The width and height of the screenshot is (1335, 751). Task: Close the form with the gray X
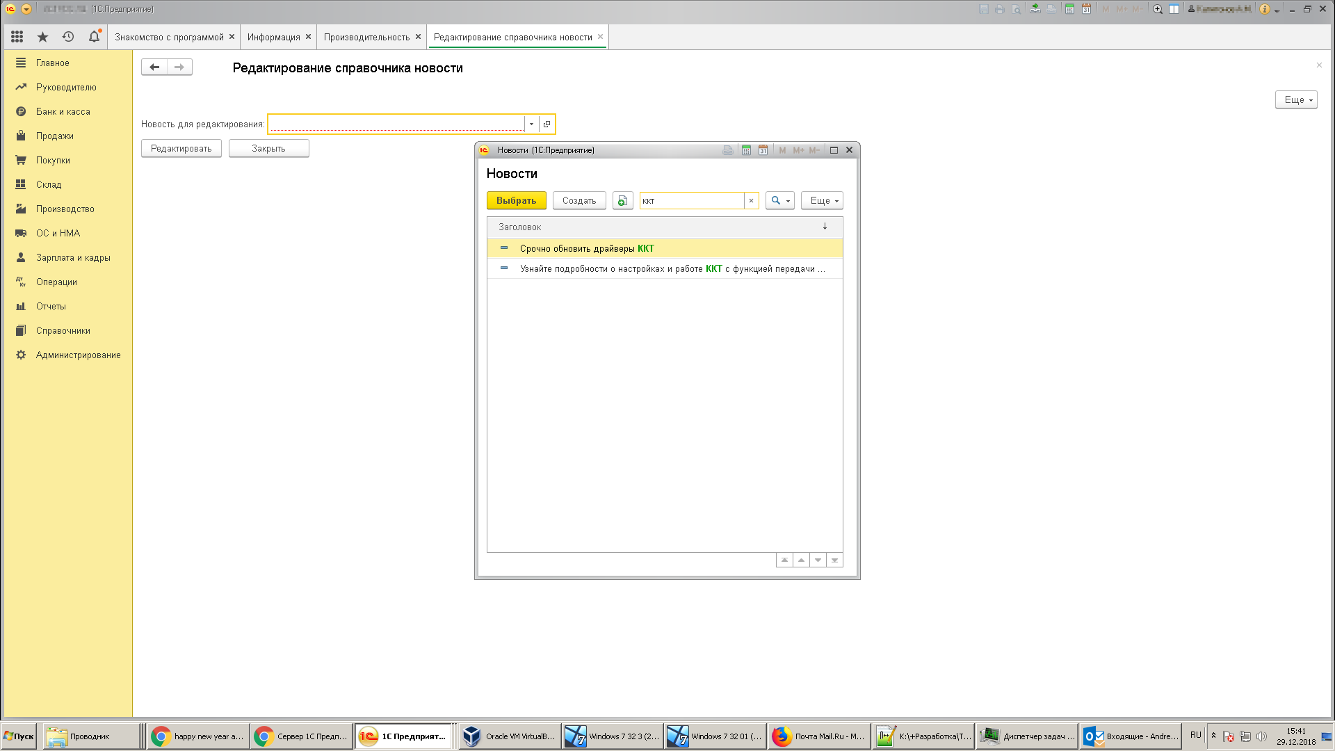coord(1319,65)
